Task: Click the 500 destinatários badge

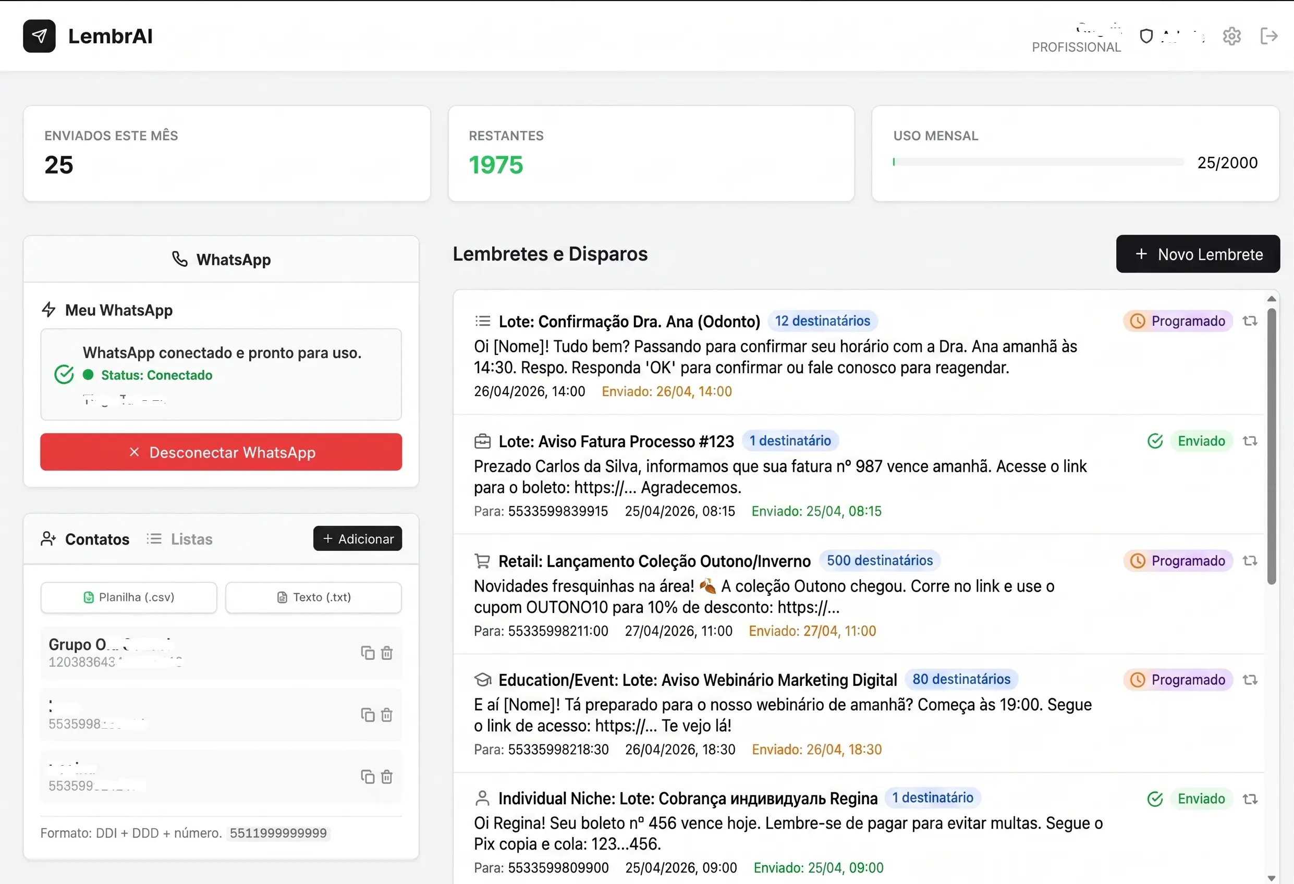Action: [x=879, y=560]
